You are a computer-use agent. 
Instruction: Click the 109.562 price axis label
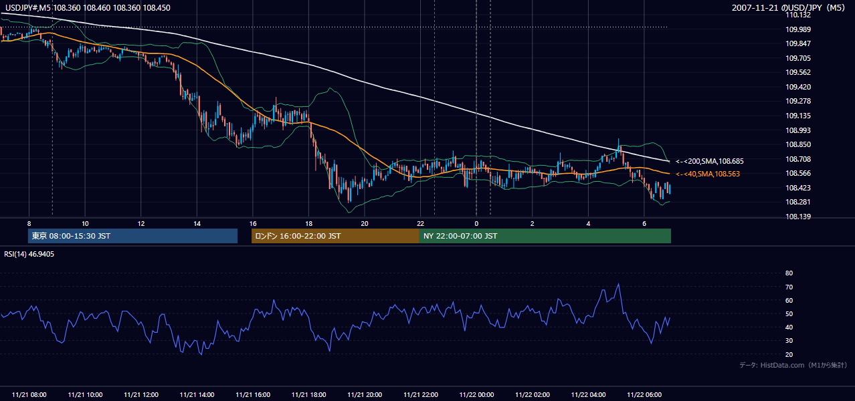point(799,72)
